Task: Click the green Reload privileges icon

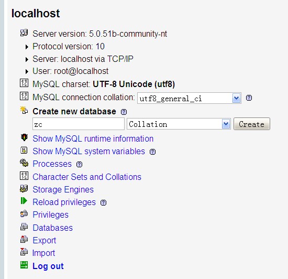Action: click(x=24, y=201)
